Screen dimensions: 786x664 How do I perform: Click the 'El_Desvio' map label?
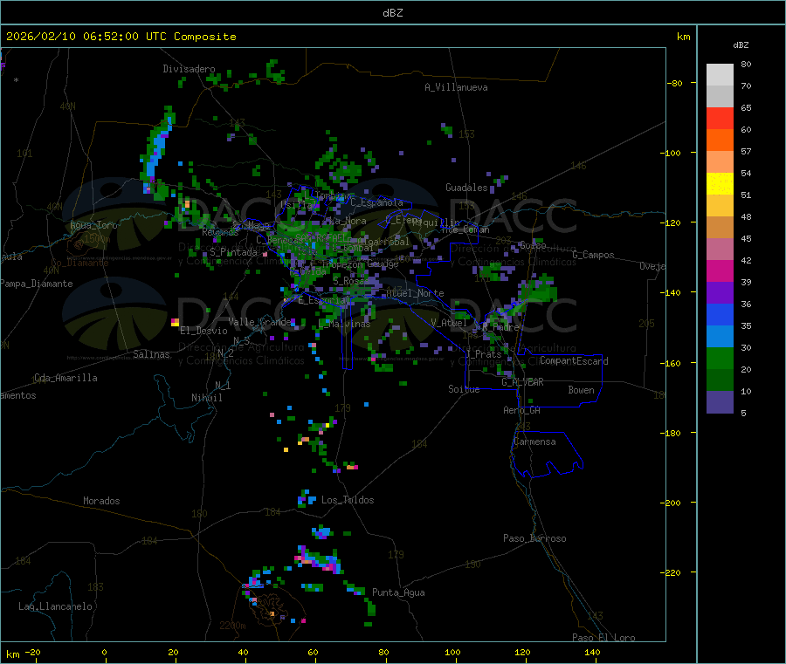203,331
